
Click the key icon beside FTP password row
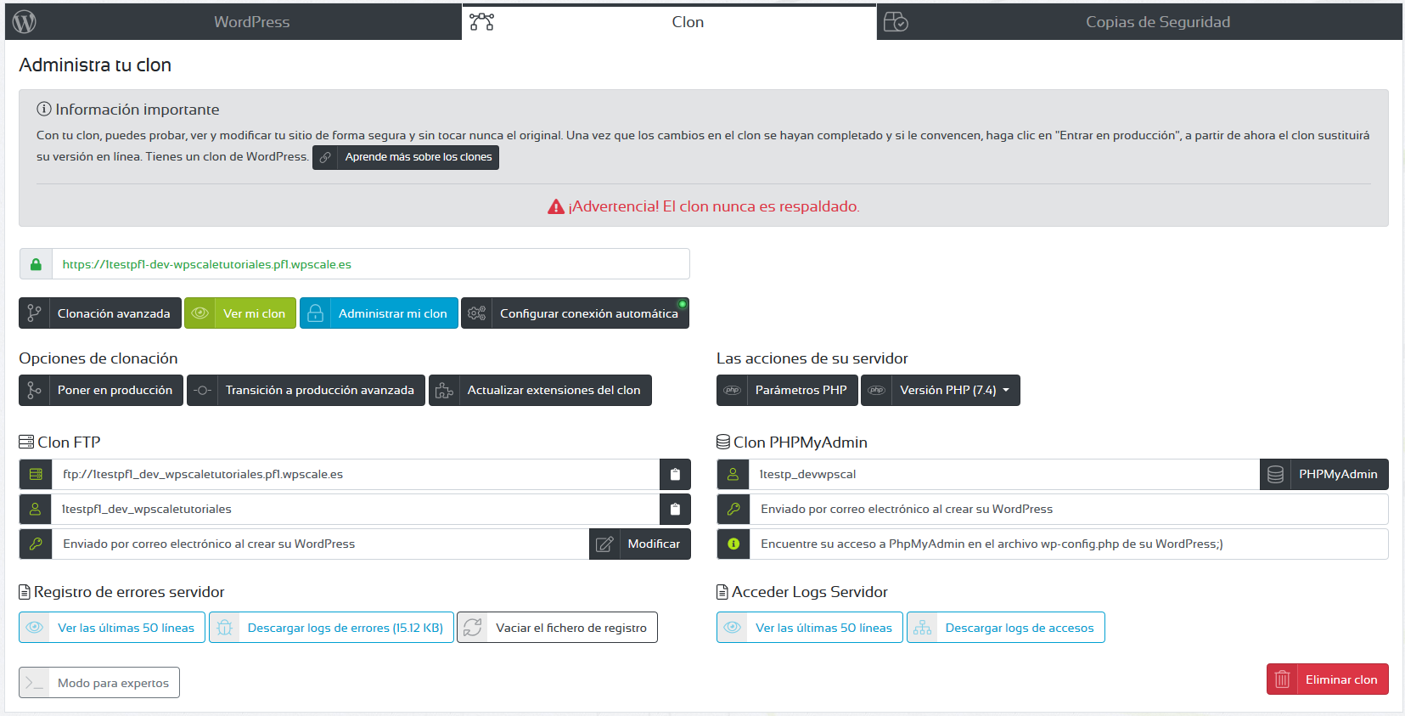click(x=36, y=544)
